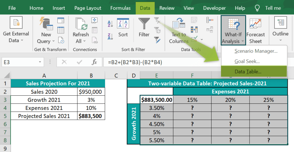Image resolution: width=294 pixels, height=152 pixels.
Task: Select the Projected Sales 2021 label cell
Action: click(44, 116)
